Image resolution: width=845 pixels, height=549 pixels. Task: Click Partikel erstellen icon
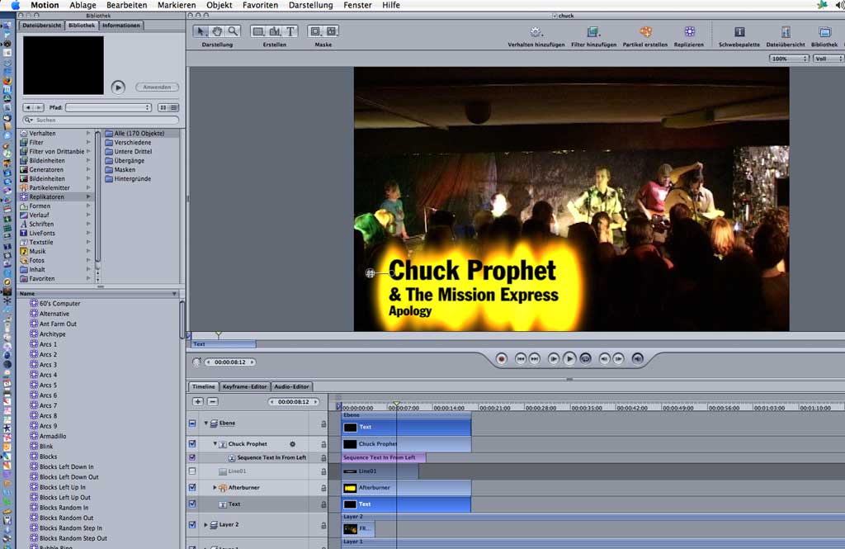tap(645, 32)
